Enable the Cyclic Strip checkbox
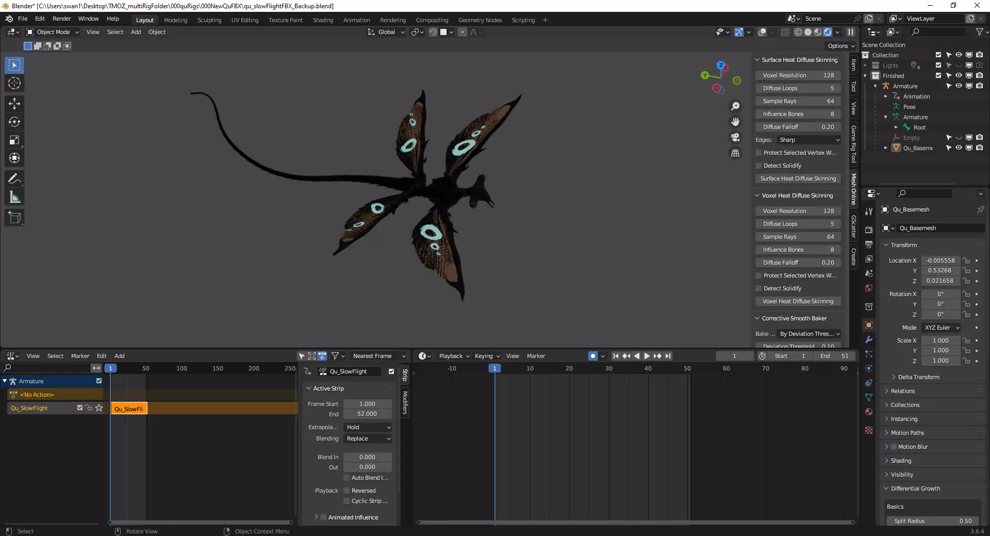The image size is (990, 536). [346, 501]
